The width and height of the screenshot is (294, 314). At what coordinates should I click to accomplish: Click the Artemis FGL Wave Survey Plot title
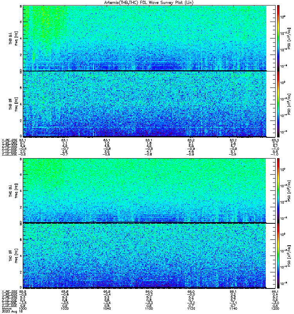[149, 3]
